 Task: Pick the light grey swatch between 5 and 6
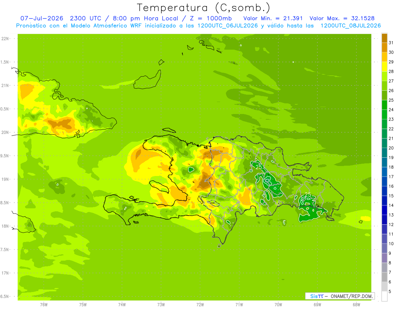point(384,287)
